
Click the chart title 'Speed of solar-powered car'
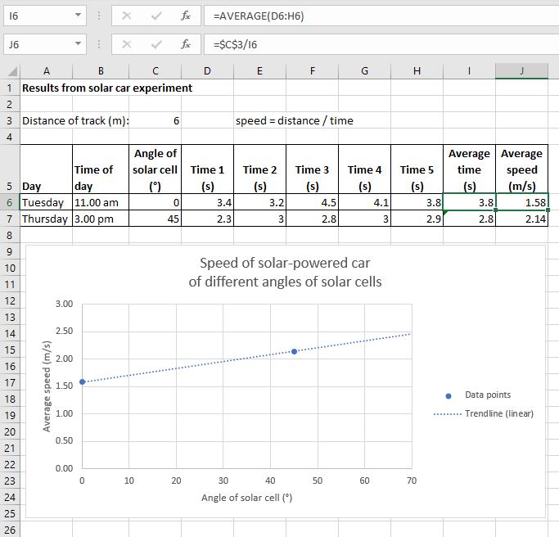point(285,263)
